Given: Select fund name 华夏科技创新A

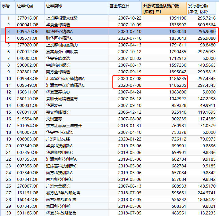Looking at the screenshot, I should (59, 146).
